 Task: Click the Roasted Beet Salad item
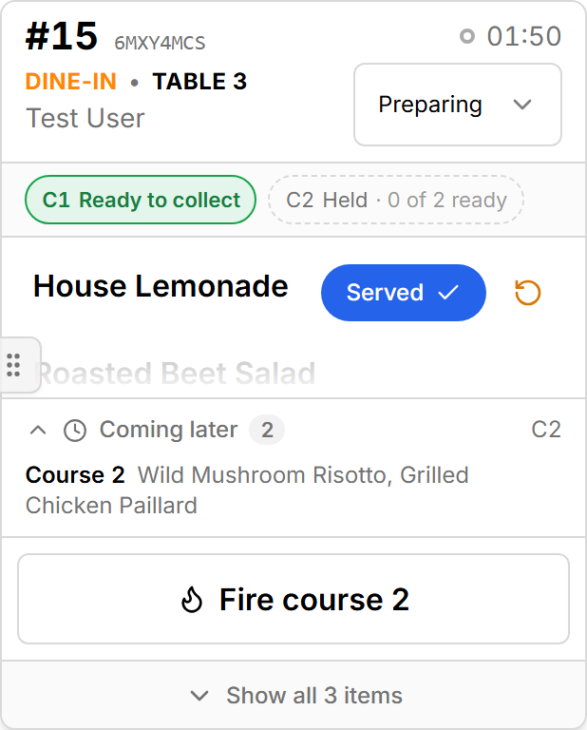(176, 373)
